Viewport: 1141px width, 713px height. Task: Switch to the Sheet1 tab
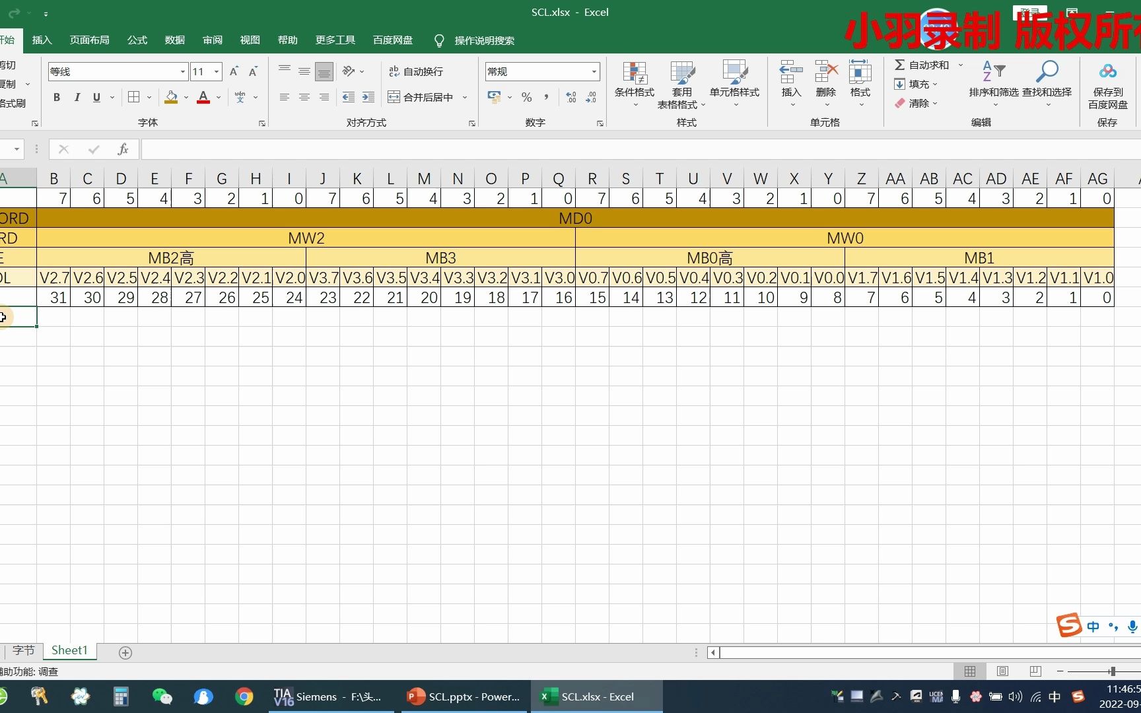tap(69, 650)
